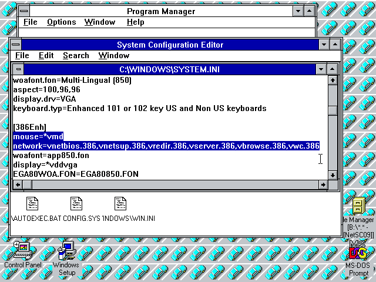This screenshot has width=376, height=282.
Task: Open Program Manager control-menu box
Action: (x=24, y=11)
